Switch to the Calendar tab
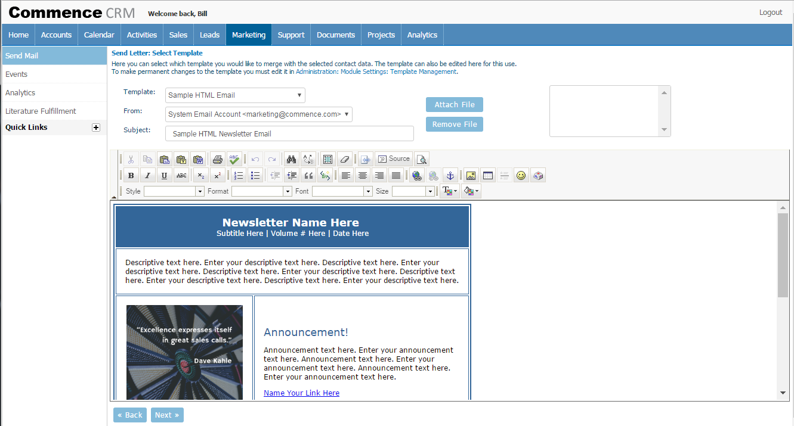This screenshot has width=794, height=426. click(x=99, y=35)
